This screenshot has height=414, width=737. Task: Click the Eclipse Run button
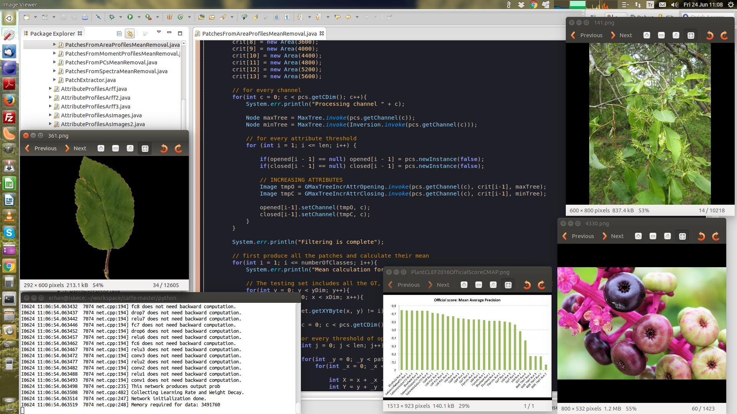(x=130, y=17)
